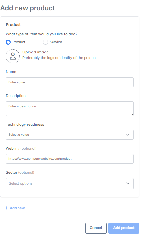Select the Service radio button

click(x=45, y=42)
